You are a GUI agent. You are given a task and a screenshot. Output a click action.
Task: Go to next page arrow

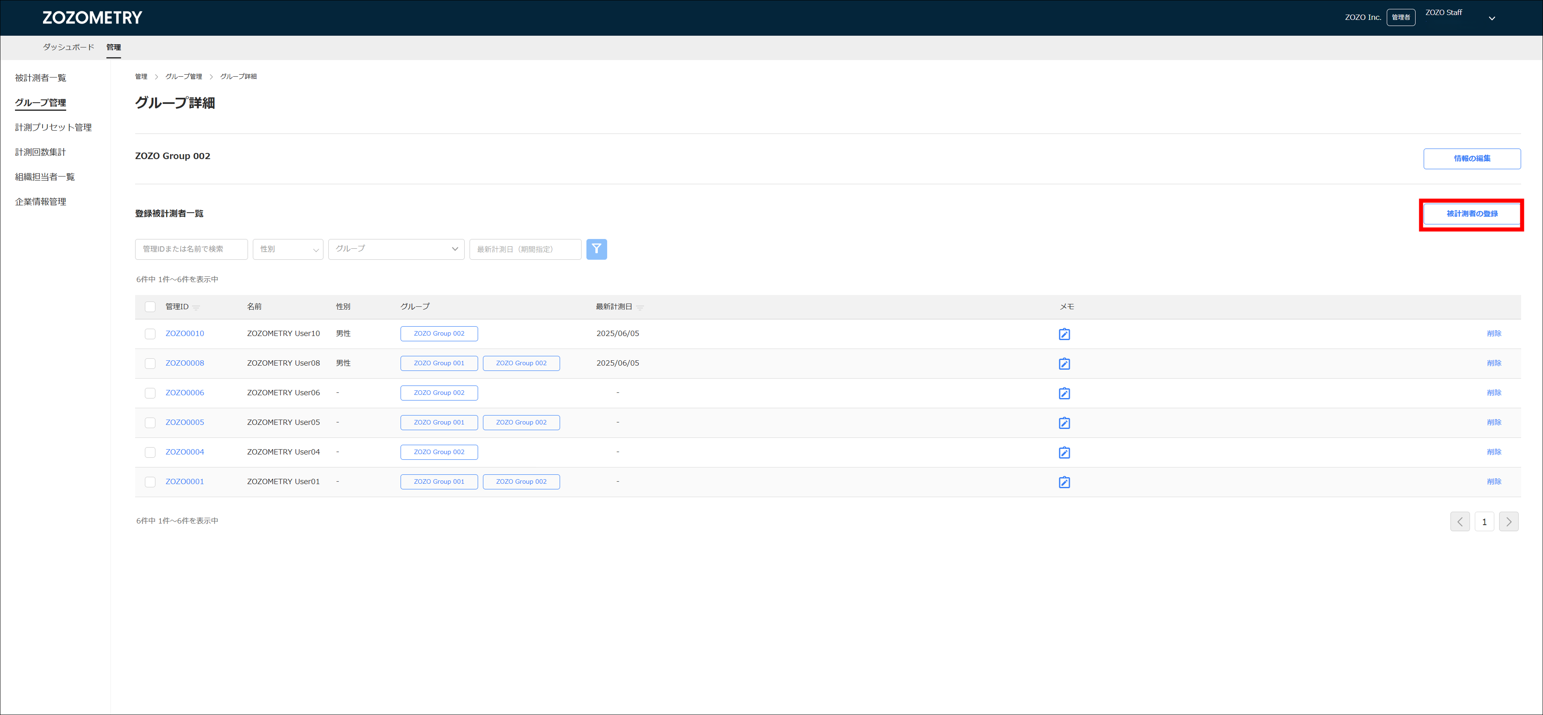coord(1508,521)
